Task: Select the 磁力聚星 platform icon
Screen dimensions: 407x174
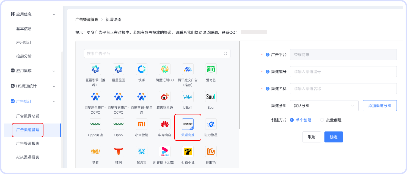Action: (211, 124)
